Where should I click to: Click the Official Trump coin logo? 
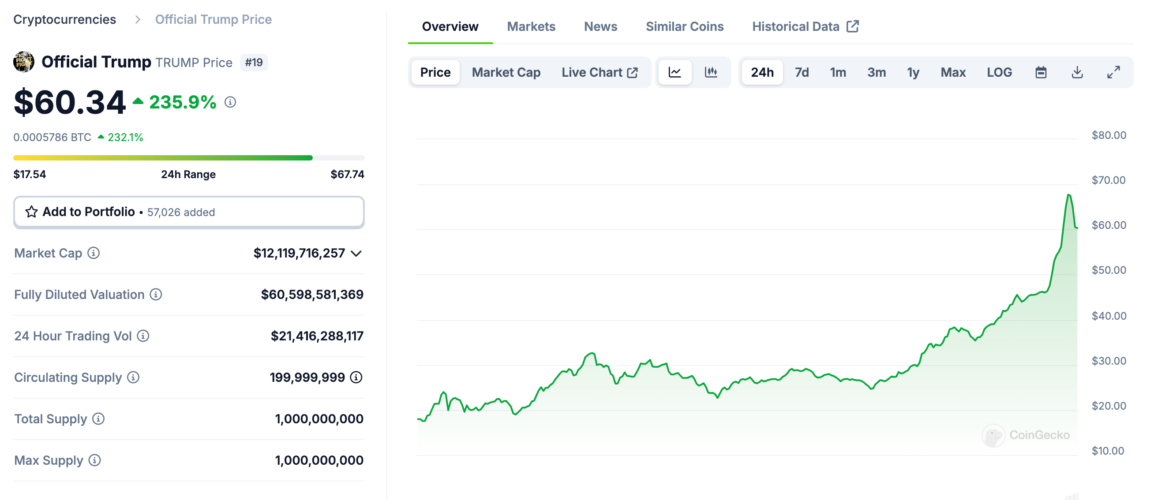tap(24, 62)
